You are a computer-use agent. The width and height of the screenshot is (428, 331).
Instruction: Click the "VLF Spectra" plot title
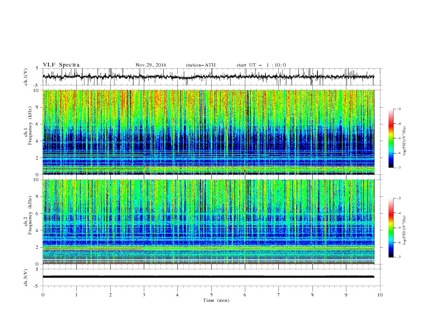[61, 65]
